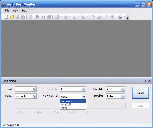
Task: Select the Hex radio button
Action: [36, 112]
